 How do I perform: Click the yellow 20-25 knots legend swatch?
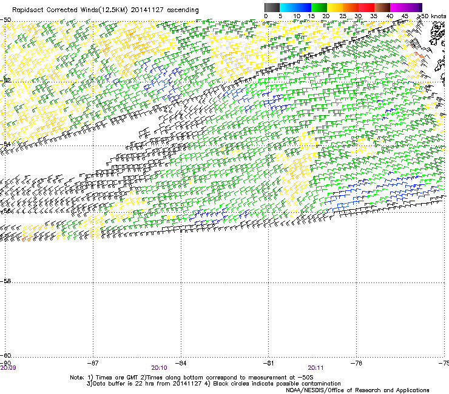pos(335,7)
